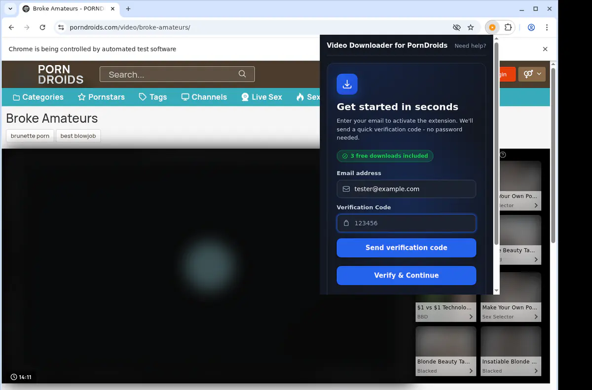Open the Pornstars menu item

(101, 97)
